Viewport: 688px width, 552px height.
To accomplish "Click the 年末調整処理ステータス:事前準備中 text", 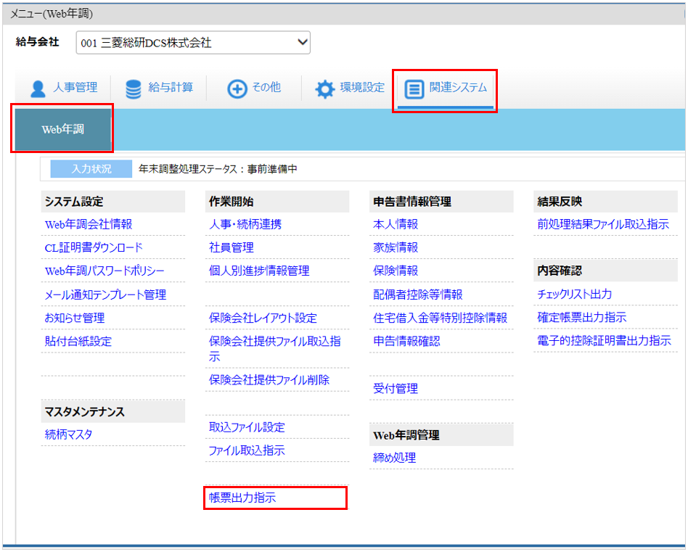I will pyautogui.click(x=218, y=169).
